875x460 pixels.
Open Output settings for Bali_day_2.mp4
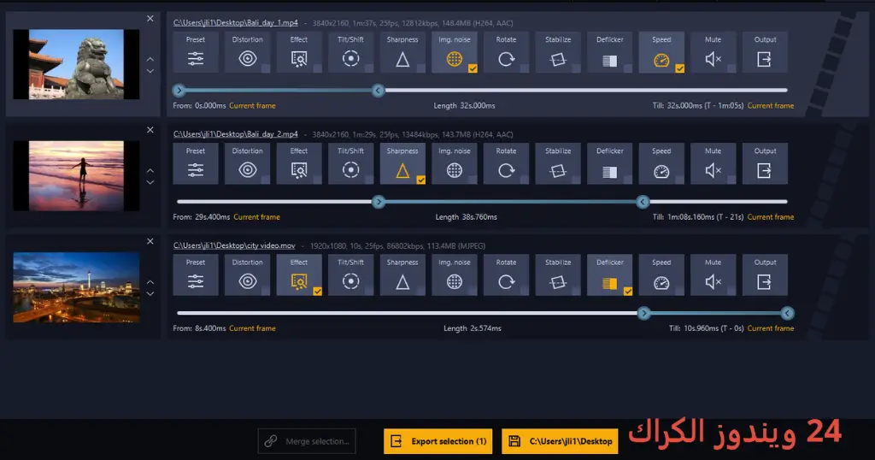point(765,163)
